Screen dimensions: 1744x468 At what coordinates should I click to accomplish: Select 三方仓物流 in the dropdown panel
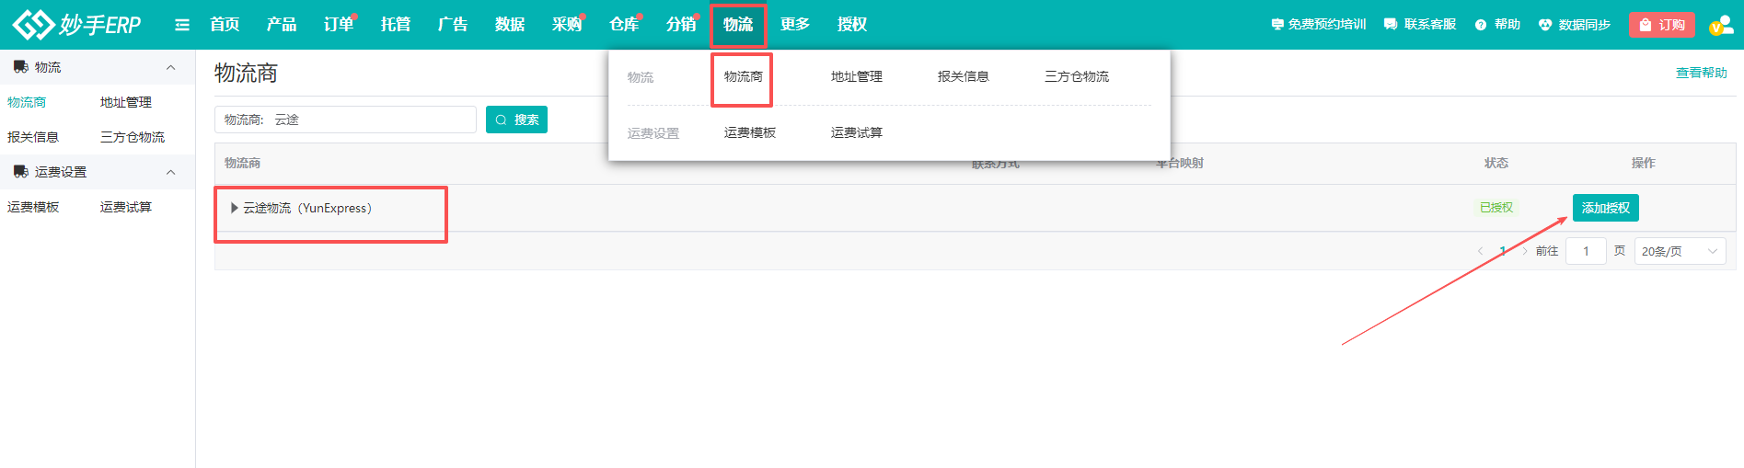1077,77
